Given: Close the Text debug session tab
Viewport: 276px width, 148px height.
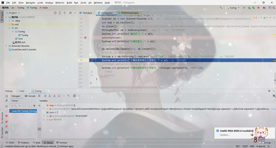Looking at the screenshot, I should click(26, 91).
